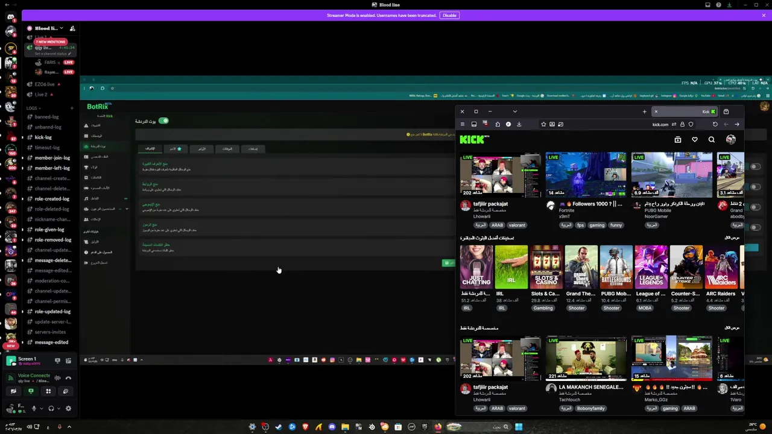Click the Kick browse video icon
Screen dimensions: 772x434
point(678,140)
